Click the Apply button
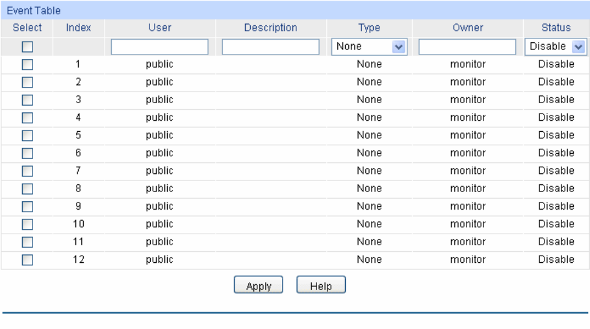Screen dimensions: 590x329 point(259,285)
